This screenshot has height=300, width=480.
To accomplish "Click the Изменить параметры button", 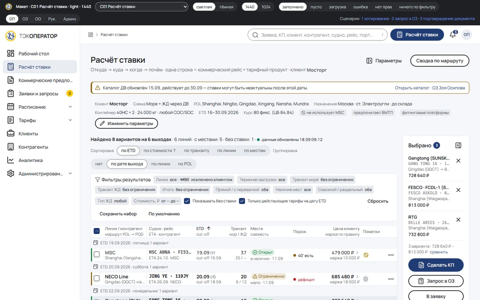I will tap(126, 123).
